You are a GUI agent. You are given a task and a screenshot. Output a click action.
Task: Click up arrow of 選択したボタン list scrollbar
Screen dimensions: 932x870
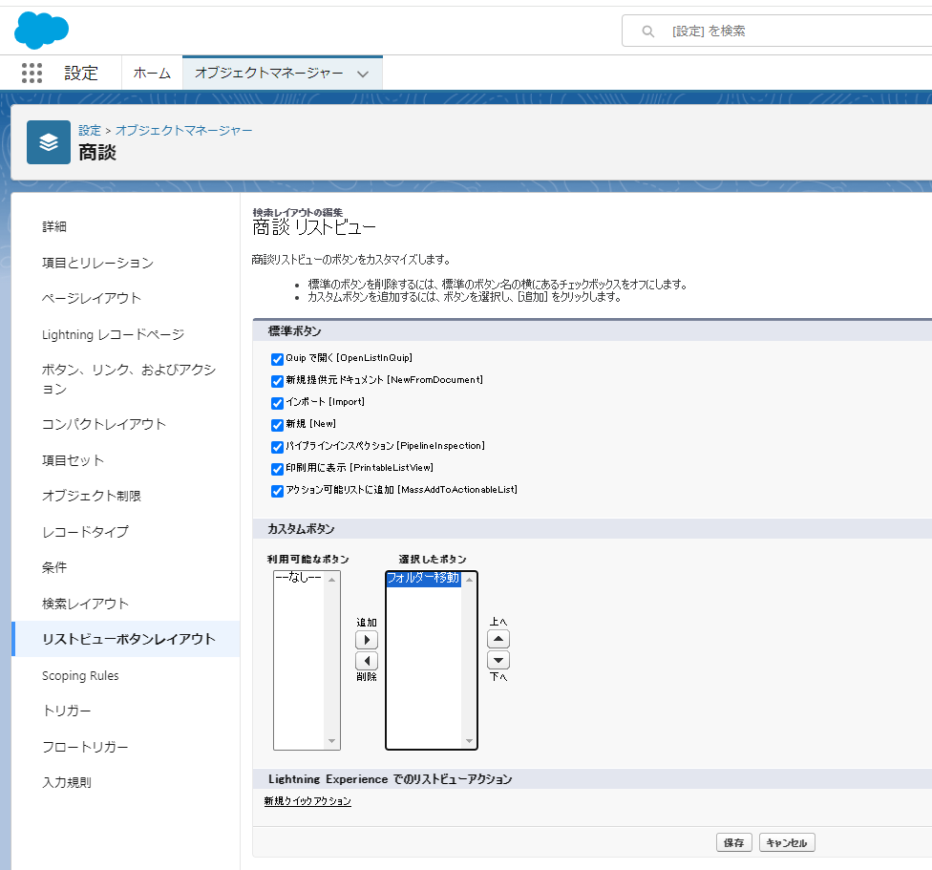tap(469, 580)
